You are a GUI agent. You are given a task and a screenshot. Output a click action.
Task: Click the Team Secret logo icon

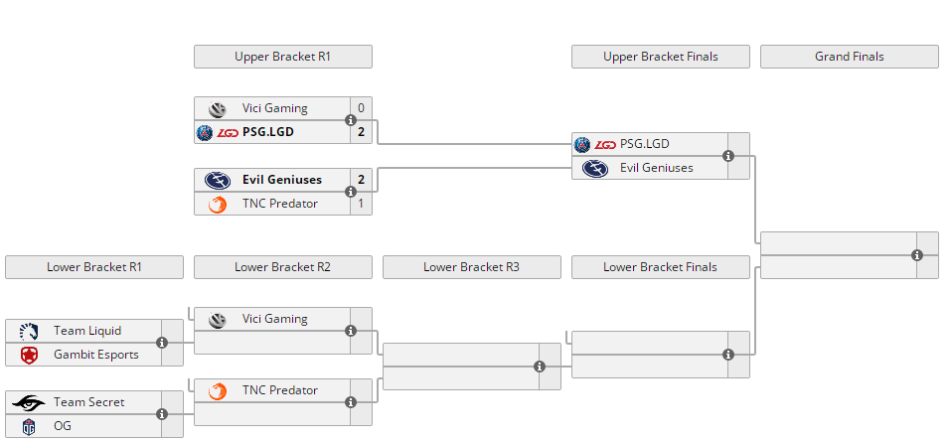tap(29, 402)
